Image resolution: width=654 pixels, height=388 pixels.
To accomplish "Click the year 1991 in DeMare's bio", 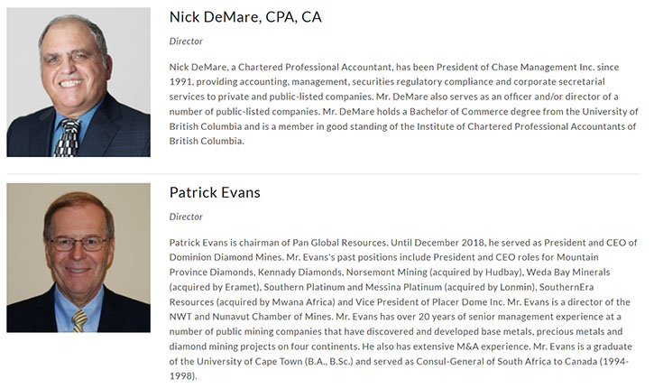I will [x=180, y=82].
